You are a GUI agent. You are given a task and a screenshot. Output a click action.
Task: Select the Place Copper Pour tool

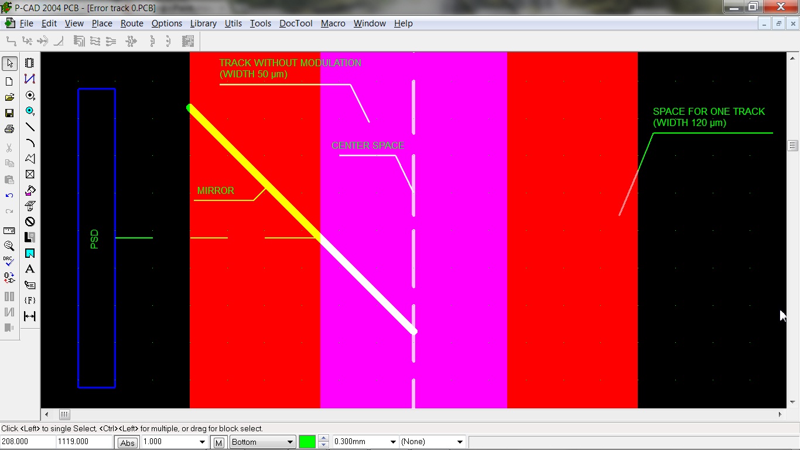pyautogui.click(x=30, y=190)
